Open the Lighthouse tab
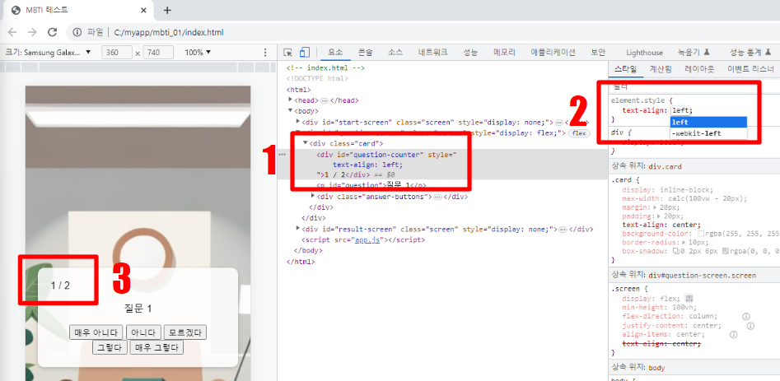 tap(644, 52)
